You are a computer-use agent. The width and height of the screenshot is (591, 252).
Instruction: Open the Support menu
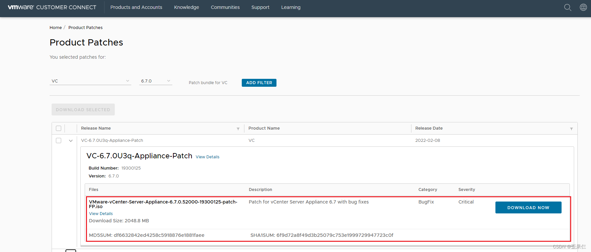260,7
